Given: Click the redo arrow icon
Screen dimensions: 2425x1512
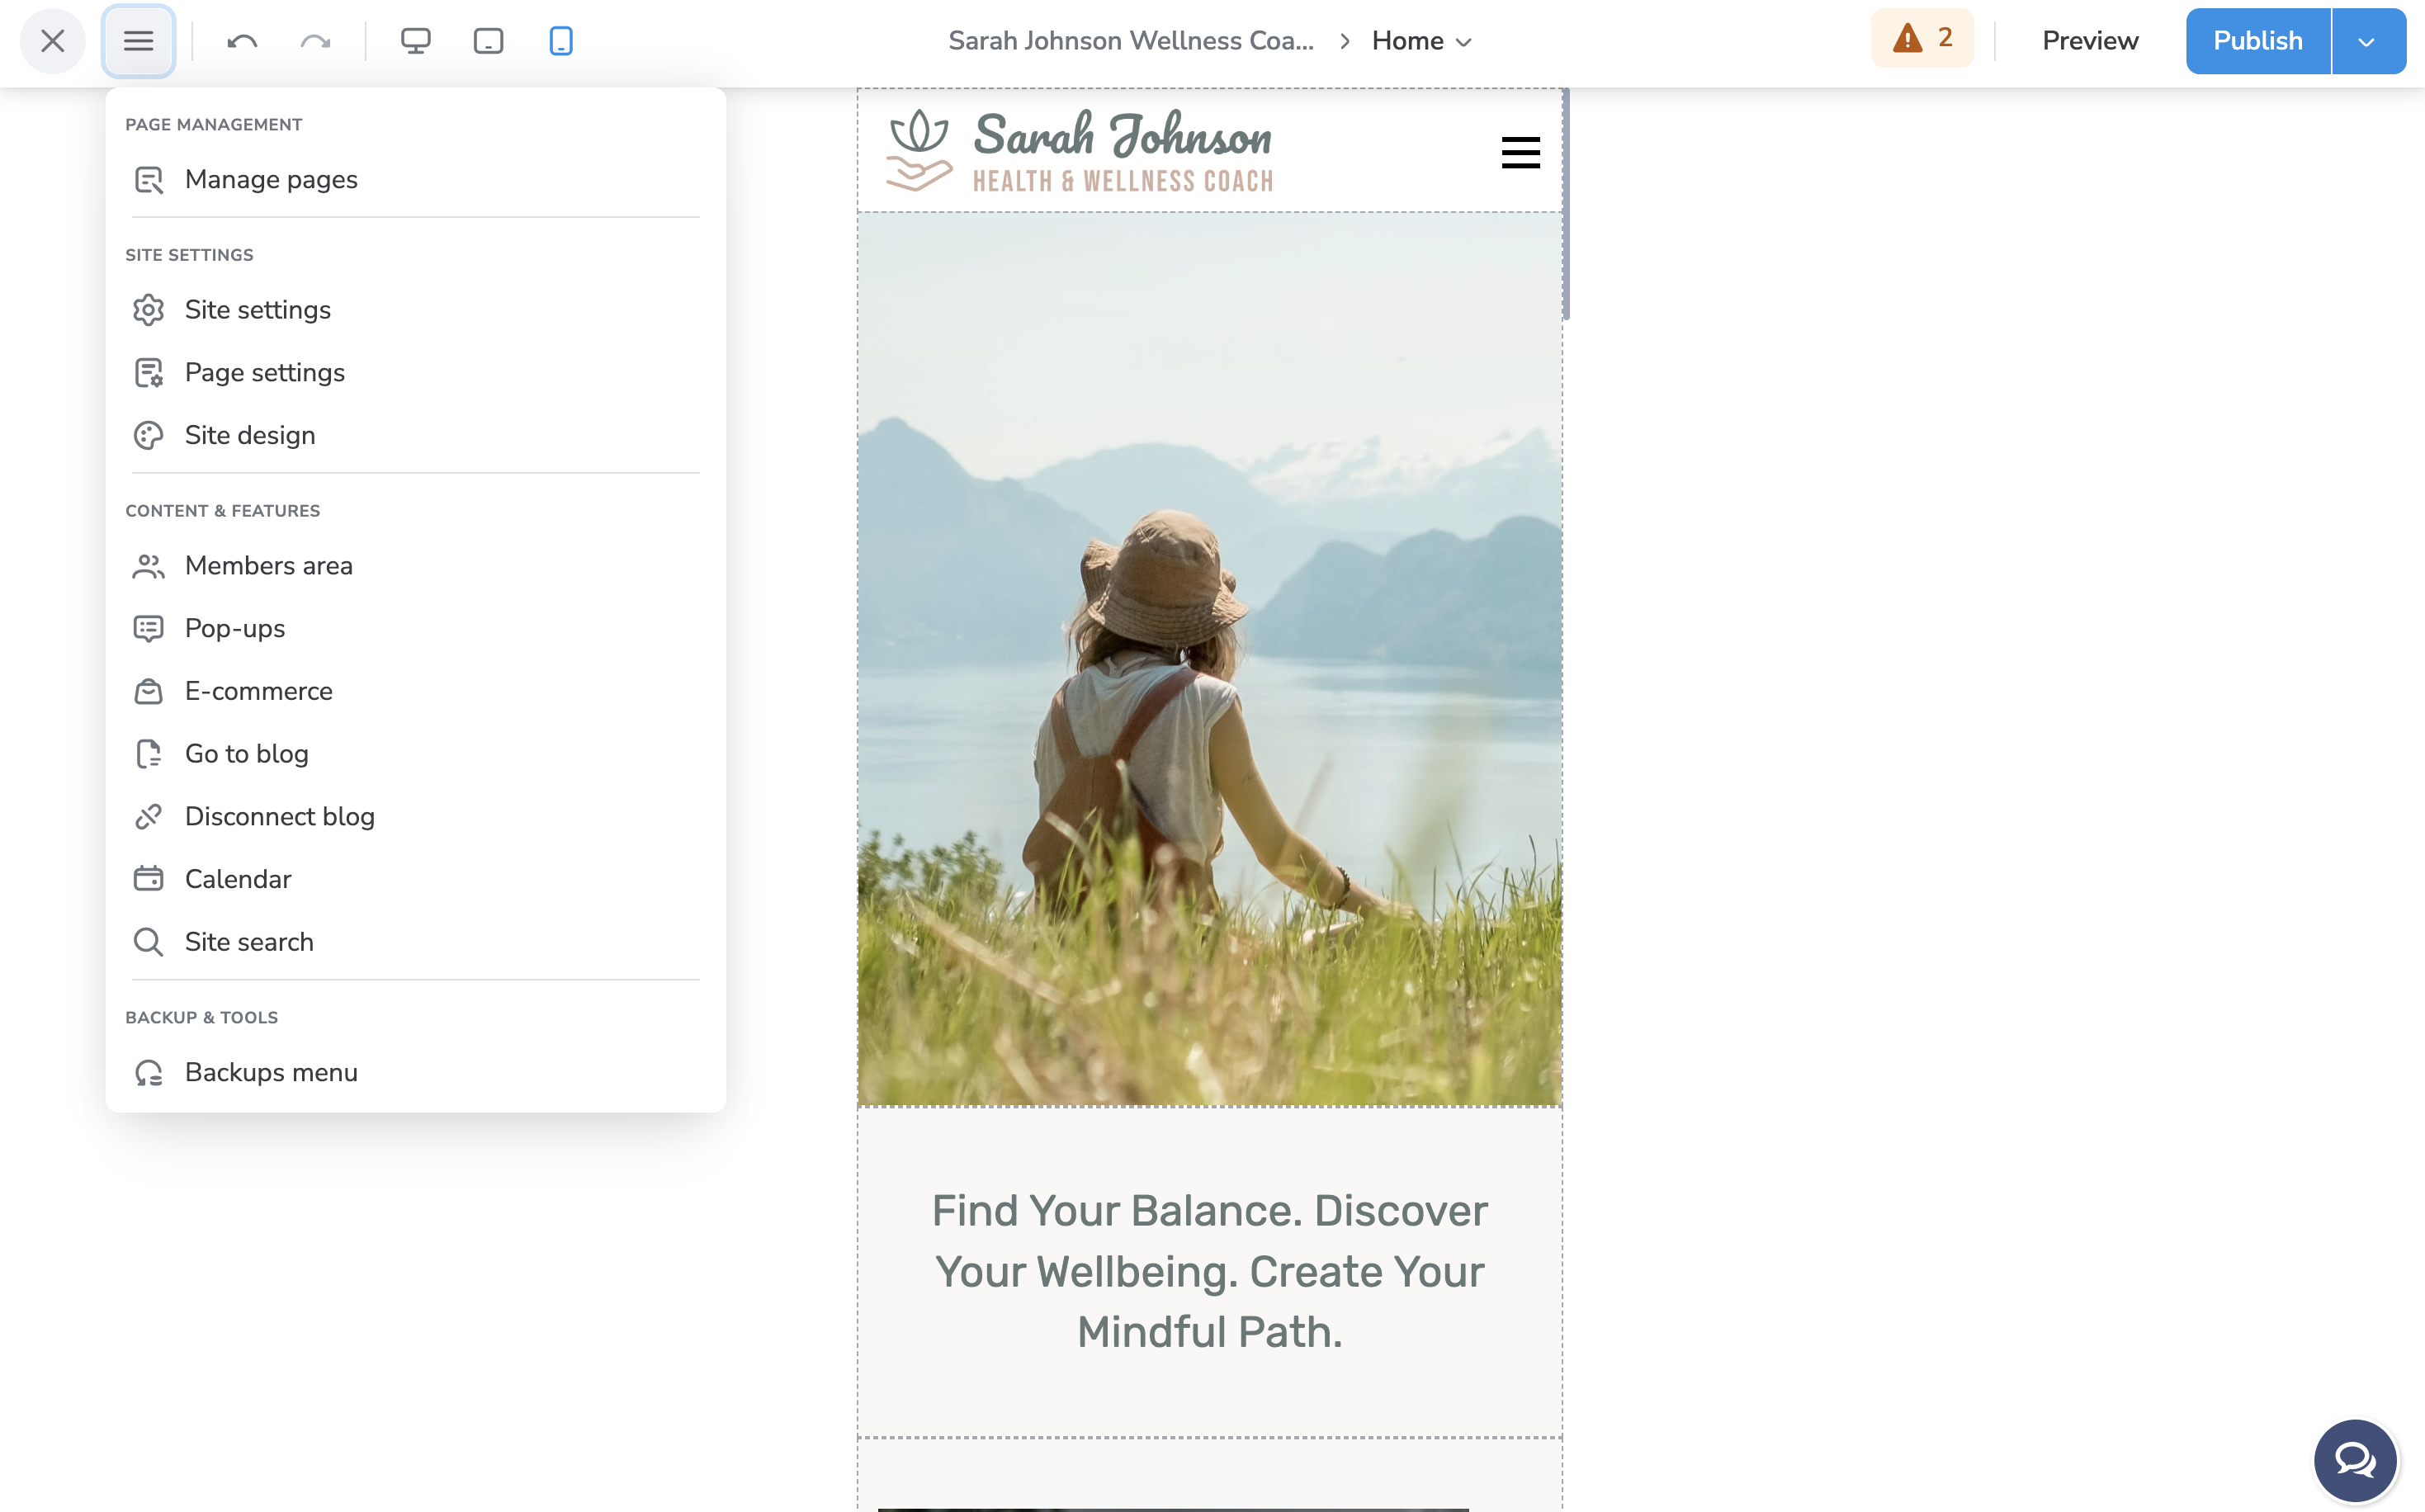Looking at the screenshot, I should click(314, 41).
